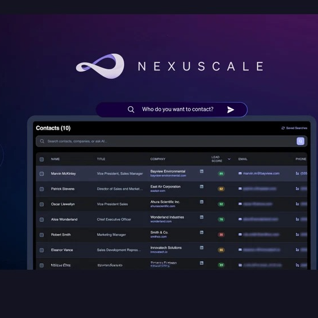Select Marvin McKinley row checkbox
This screenshot has width=318, height=318.
point(41,174)
